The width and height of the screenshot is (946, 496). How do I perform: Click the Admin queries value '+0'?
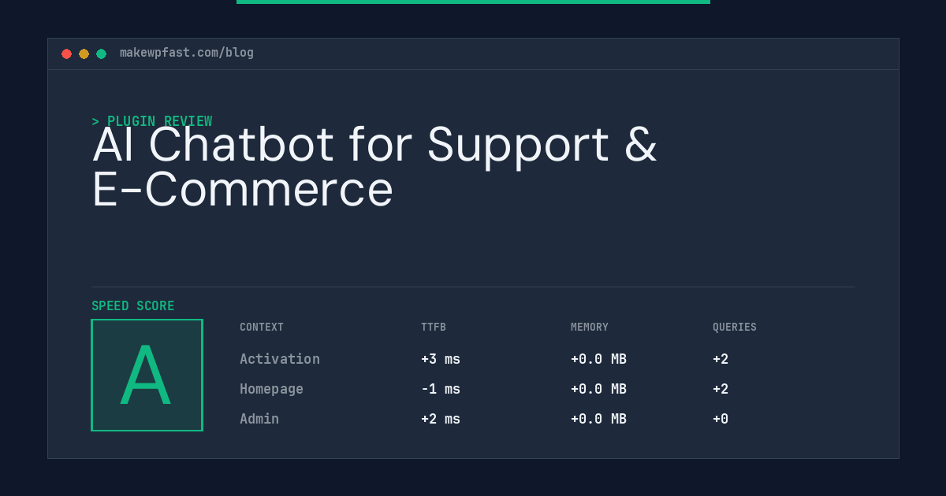721,419
